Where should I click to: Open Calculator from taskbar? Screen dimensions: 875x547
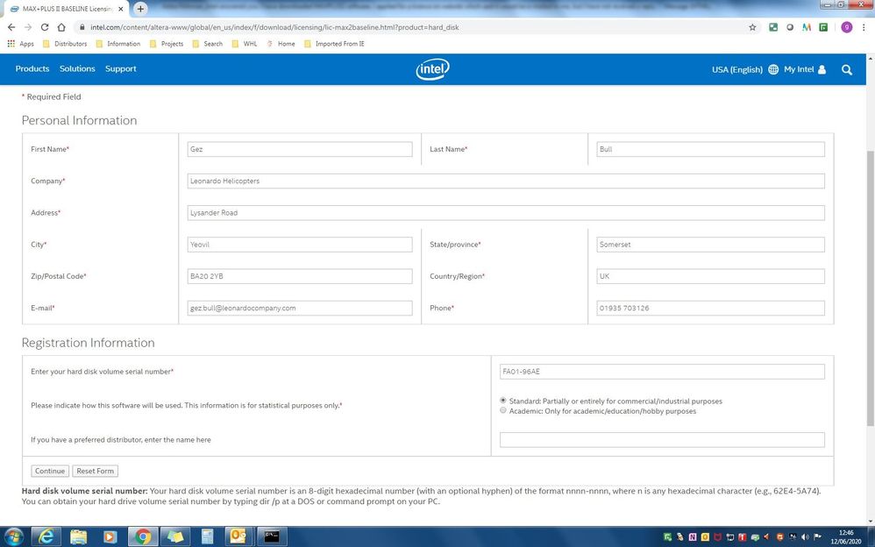[207, 536]
